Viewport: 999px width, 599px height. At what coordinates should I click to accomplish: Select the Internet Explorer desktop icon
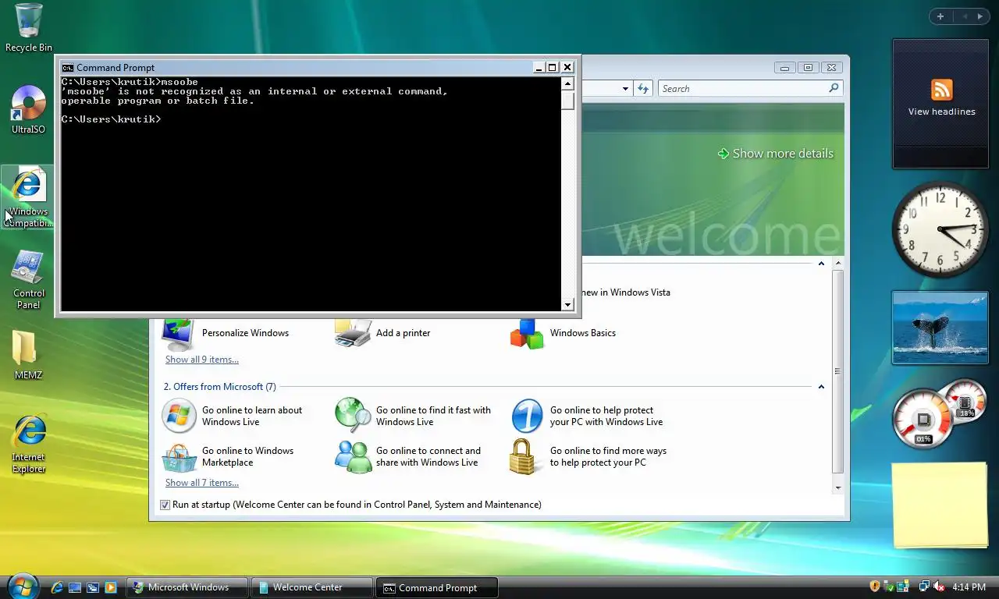(x=29, y=445)
